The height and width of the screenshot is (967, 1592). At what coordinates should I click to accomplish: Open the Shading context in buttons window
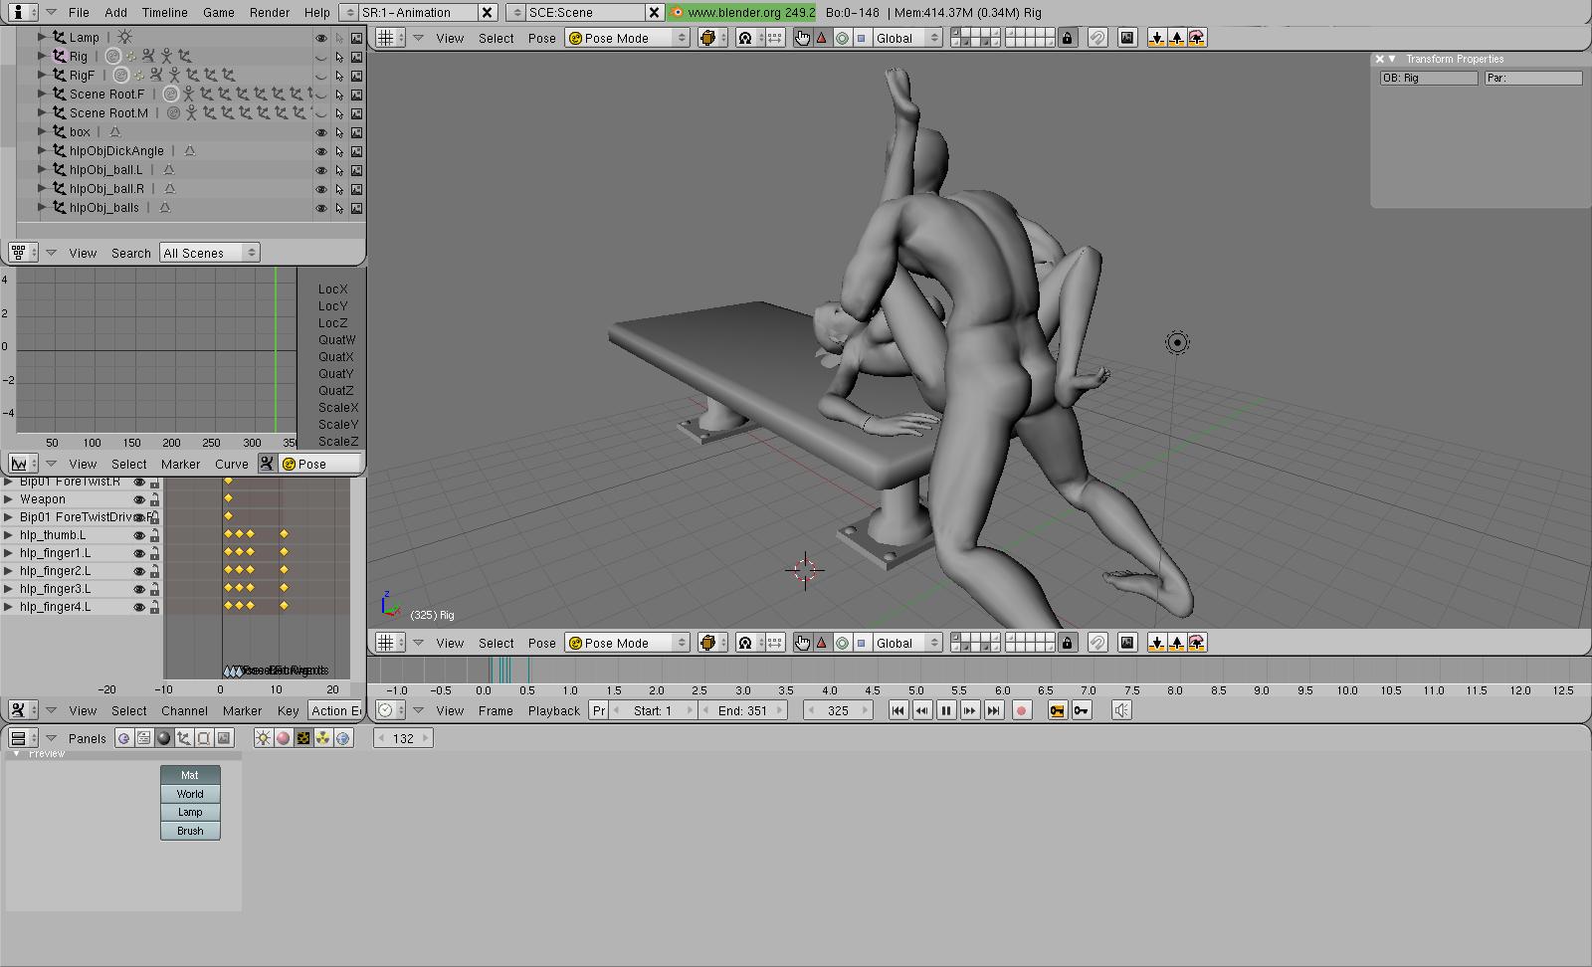click(164, 738)
